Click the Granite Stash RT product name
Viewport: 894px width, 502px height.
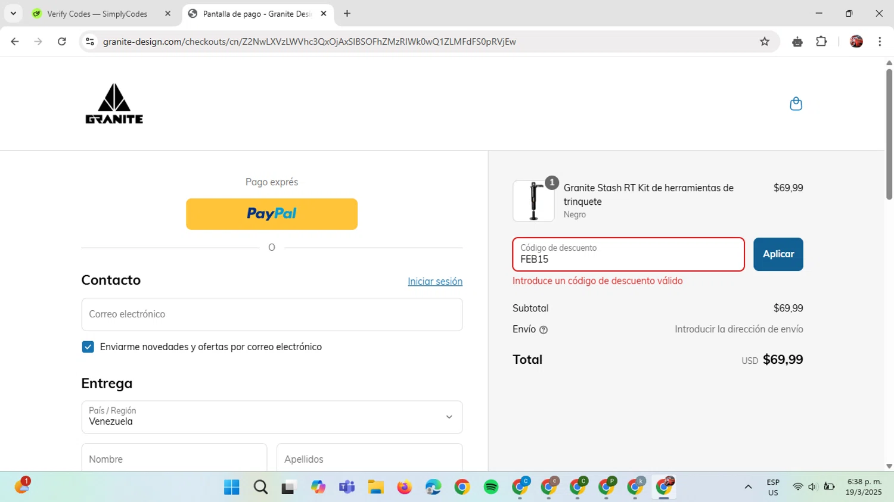point(648,195)
